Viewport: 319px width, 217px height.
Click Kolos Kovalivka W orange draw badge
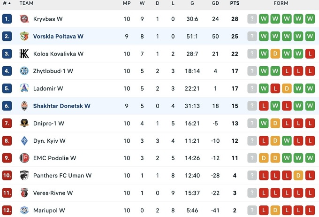(275, 54)
